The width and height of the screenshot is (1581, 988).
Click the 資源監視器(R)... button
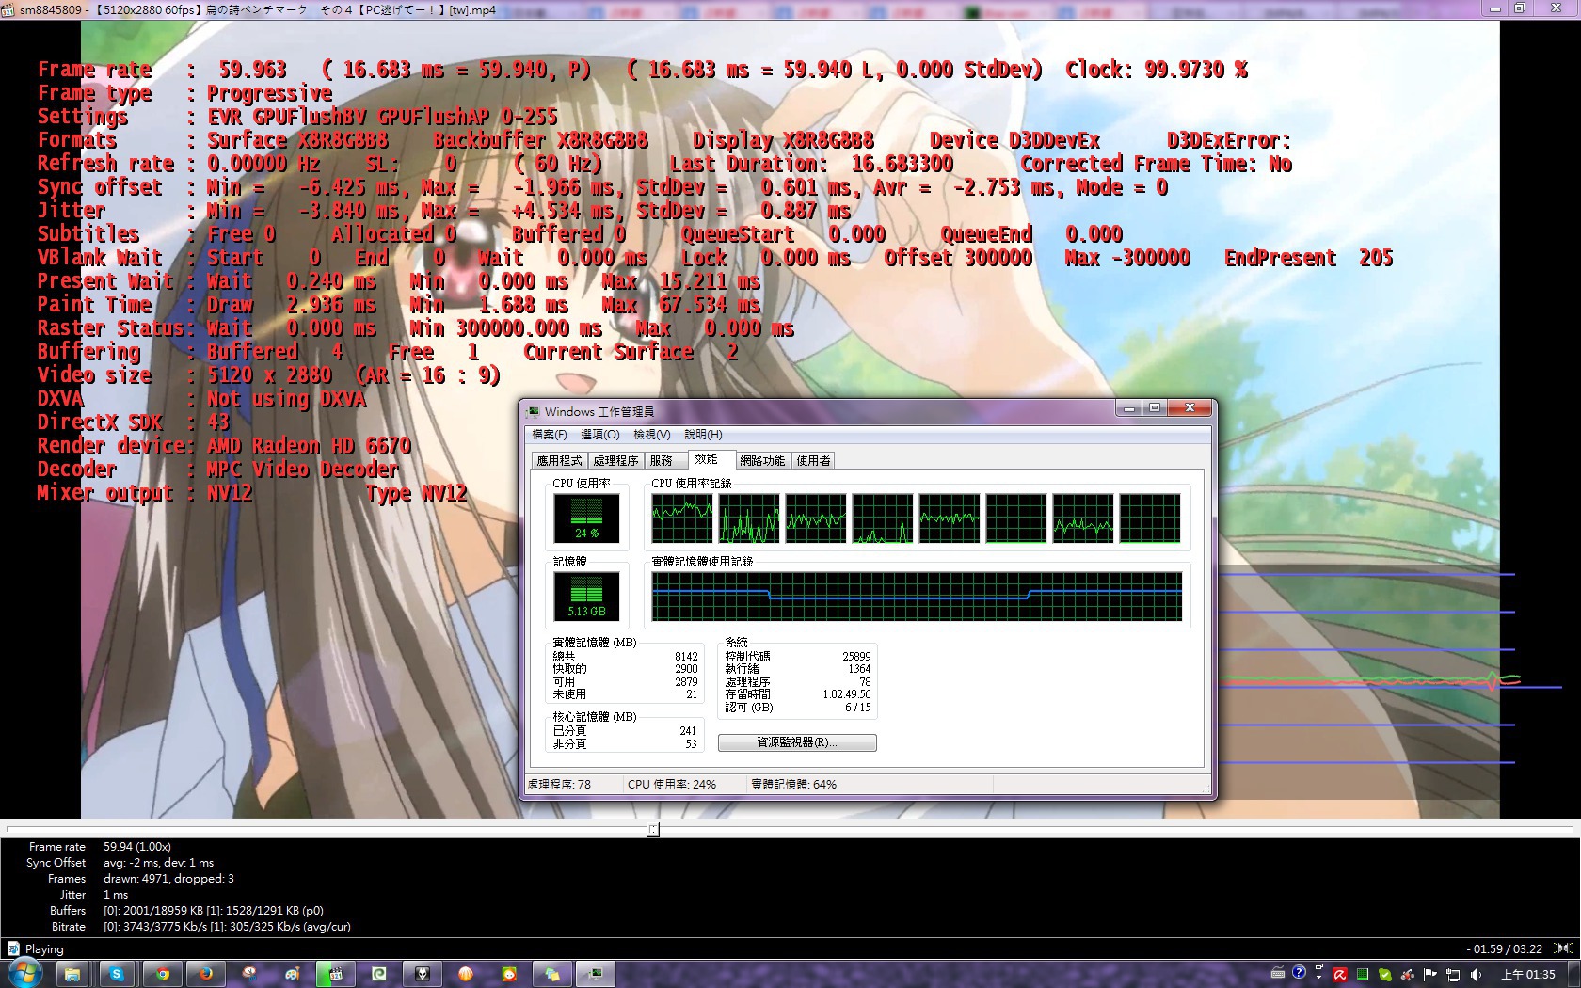click(x=797, y=742)
